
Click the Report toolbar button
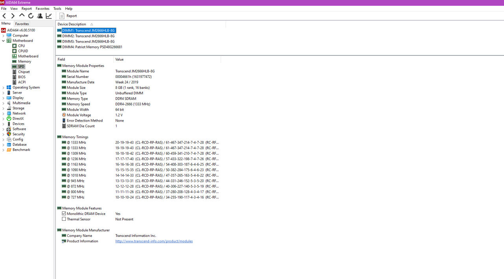68,16
